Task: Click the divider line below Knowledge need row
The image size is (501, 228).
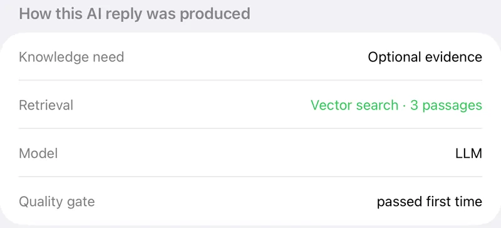Action: coord(250,80)
